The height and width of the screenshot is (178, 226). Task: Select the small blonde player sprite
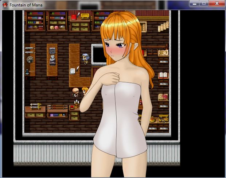pos(85,90)
